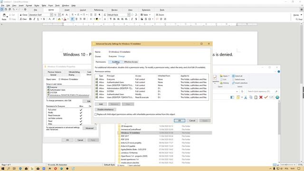The height and width of the screenshot is (171, 304).
Task: Click the Find button in Writer
Action: click(x=299, y=19)
